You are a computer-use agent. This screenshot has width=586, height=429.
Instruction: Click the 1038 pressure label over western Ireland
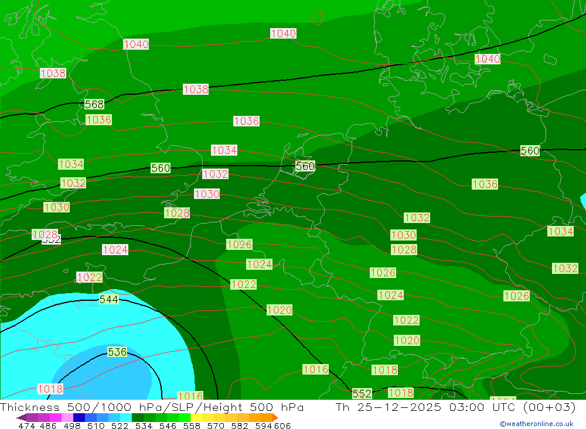pyautogui.click(x=53, y=73)
